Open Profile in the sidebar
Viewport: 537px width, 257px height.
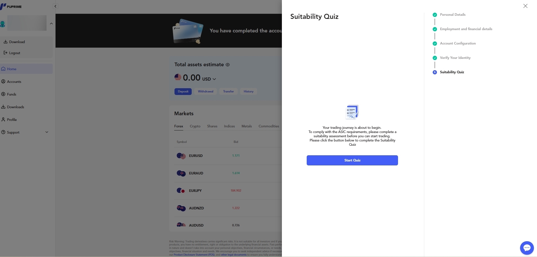[12, 120]
